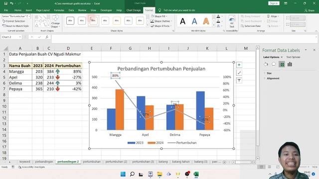Click the Ribbon Display Options icon
Screen dimensions: 319x179
tap(286, 3)
